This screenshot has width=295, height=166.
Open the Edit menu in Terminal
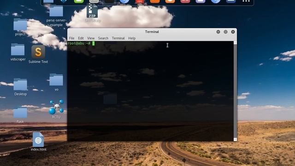(81, 38)
